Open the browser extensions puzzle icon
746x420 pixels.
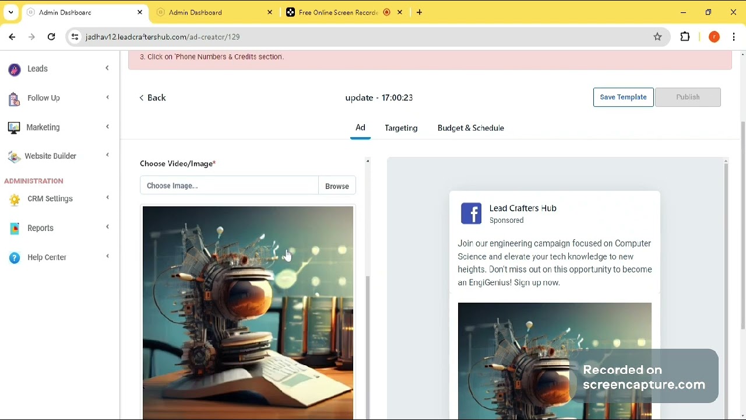point(685,37)
